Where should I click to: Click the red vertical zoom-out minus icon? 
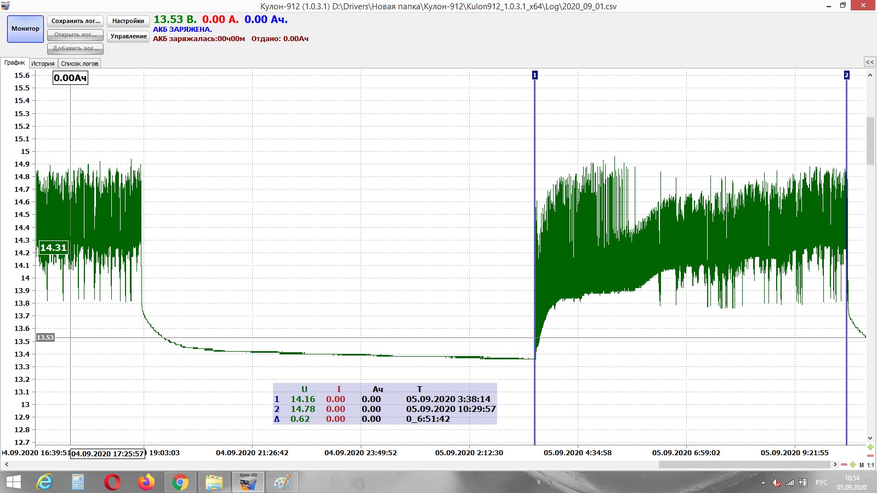click(x=870, y=456)
